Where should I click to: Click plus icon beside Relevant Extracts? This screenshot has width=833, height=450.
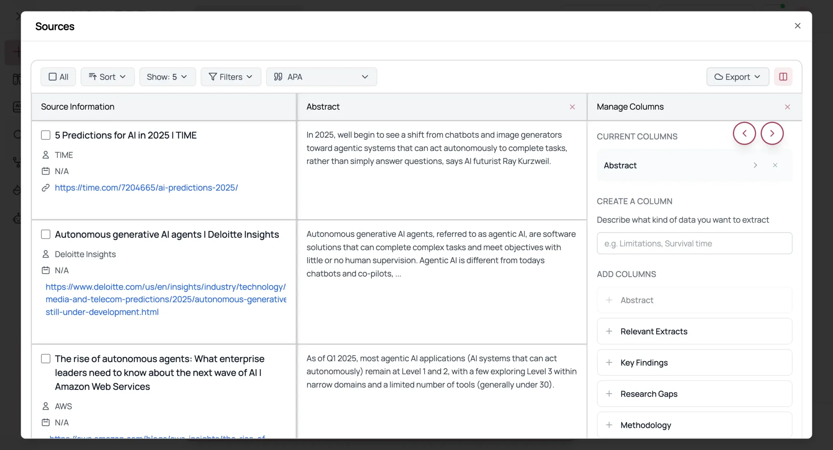609,331
